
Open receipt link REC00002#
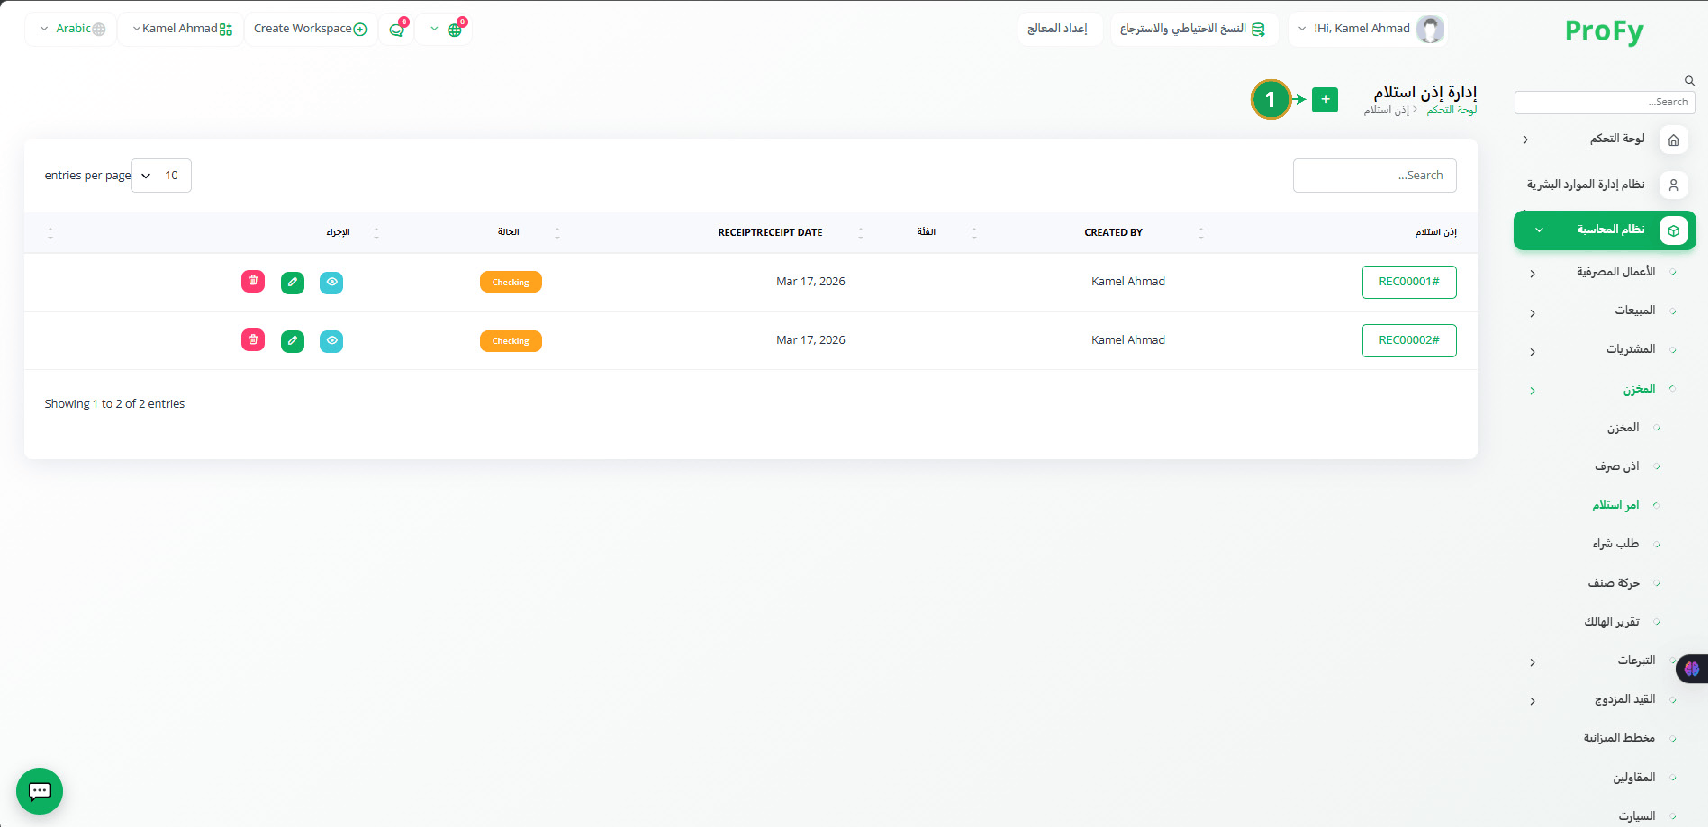pyautogui.click(x=1408, y=340)
